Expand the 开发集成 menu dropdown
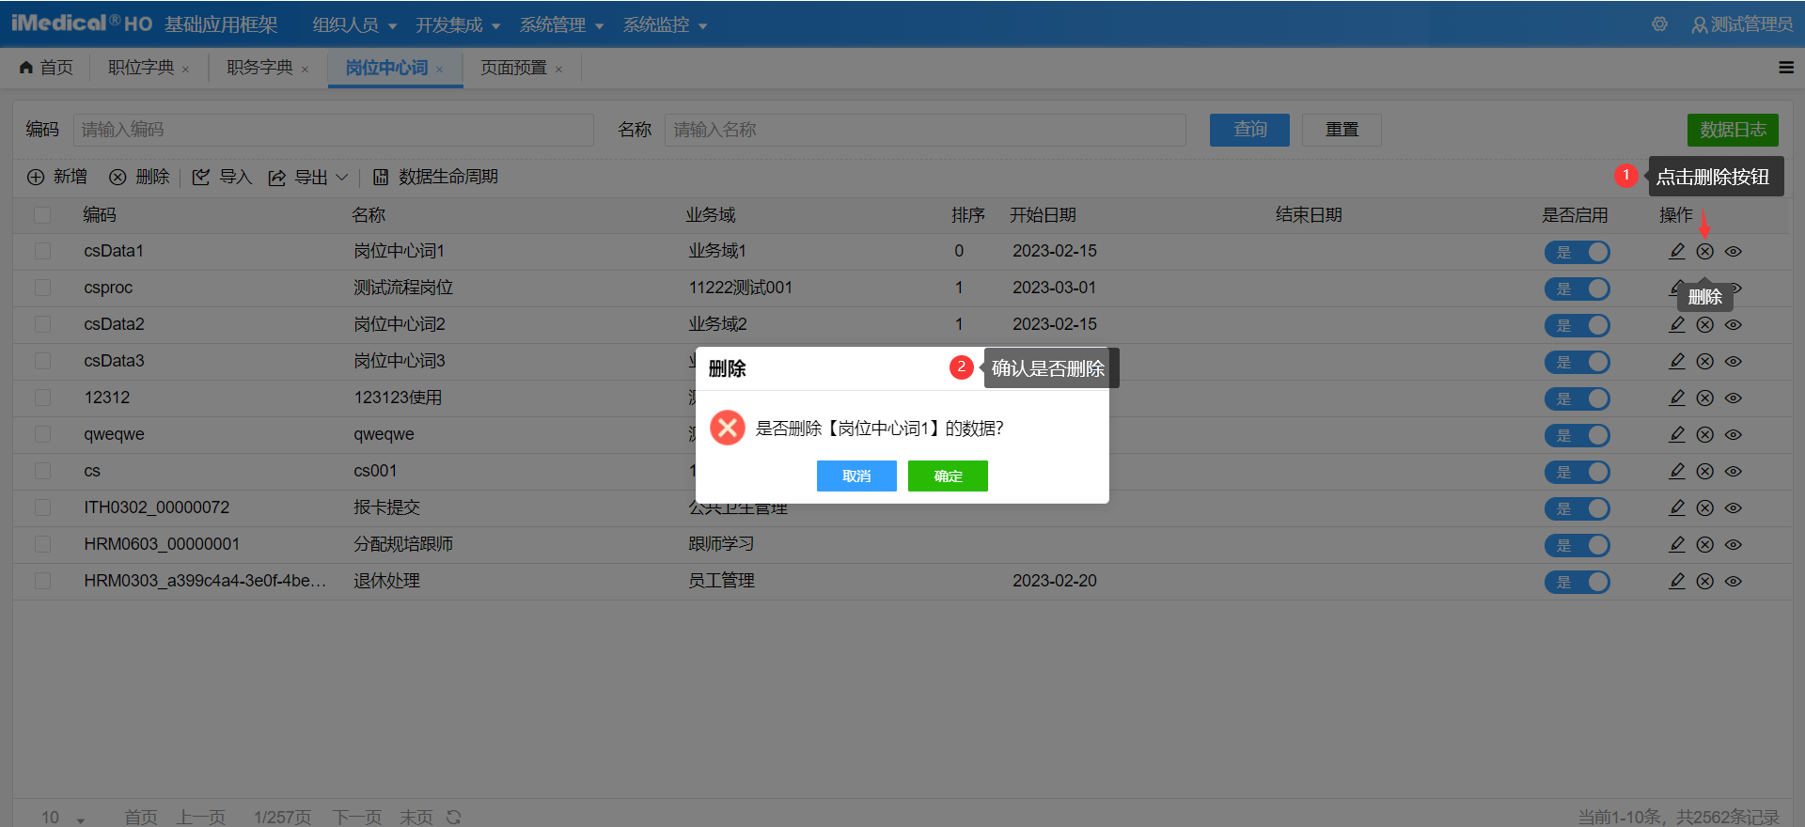Screen dimensions: 1805x827 [x=458, y=24]
